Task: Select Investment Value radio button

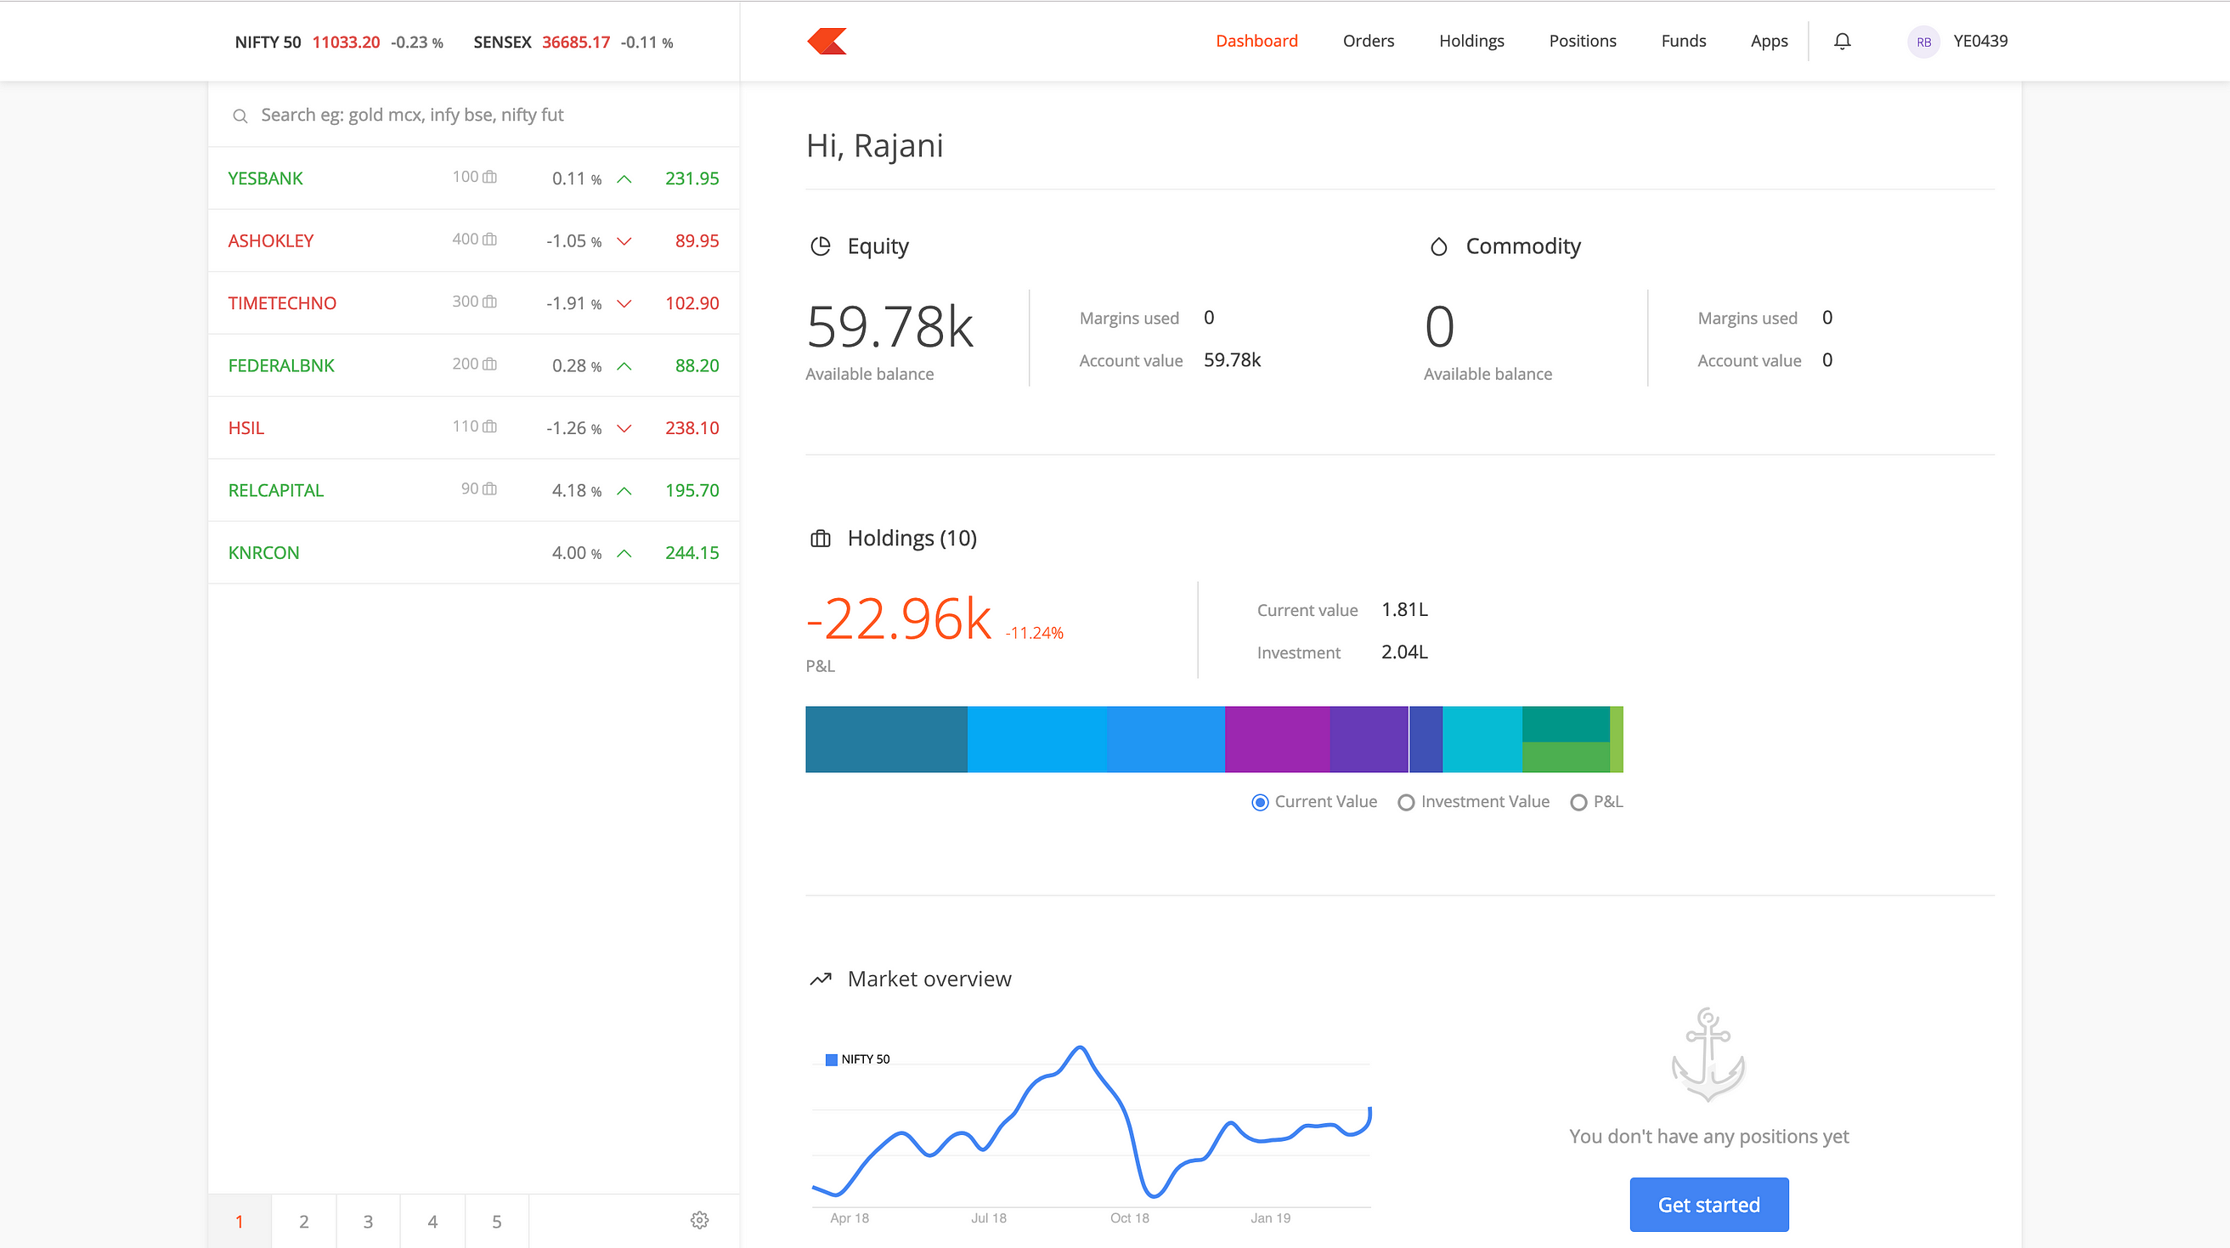Action: (x=1406, y=802)
